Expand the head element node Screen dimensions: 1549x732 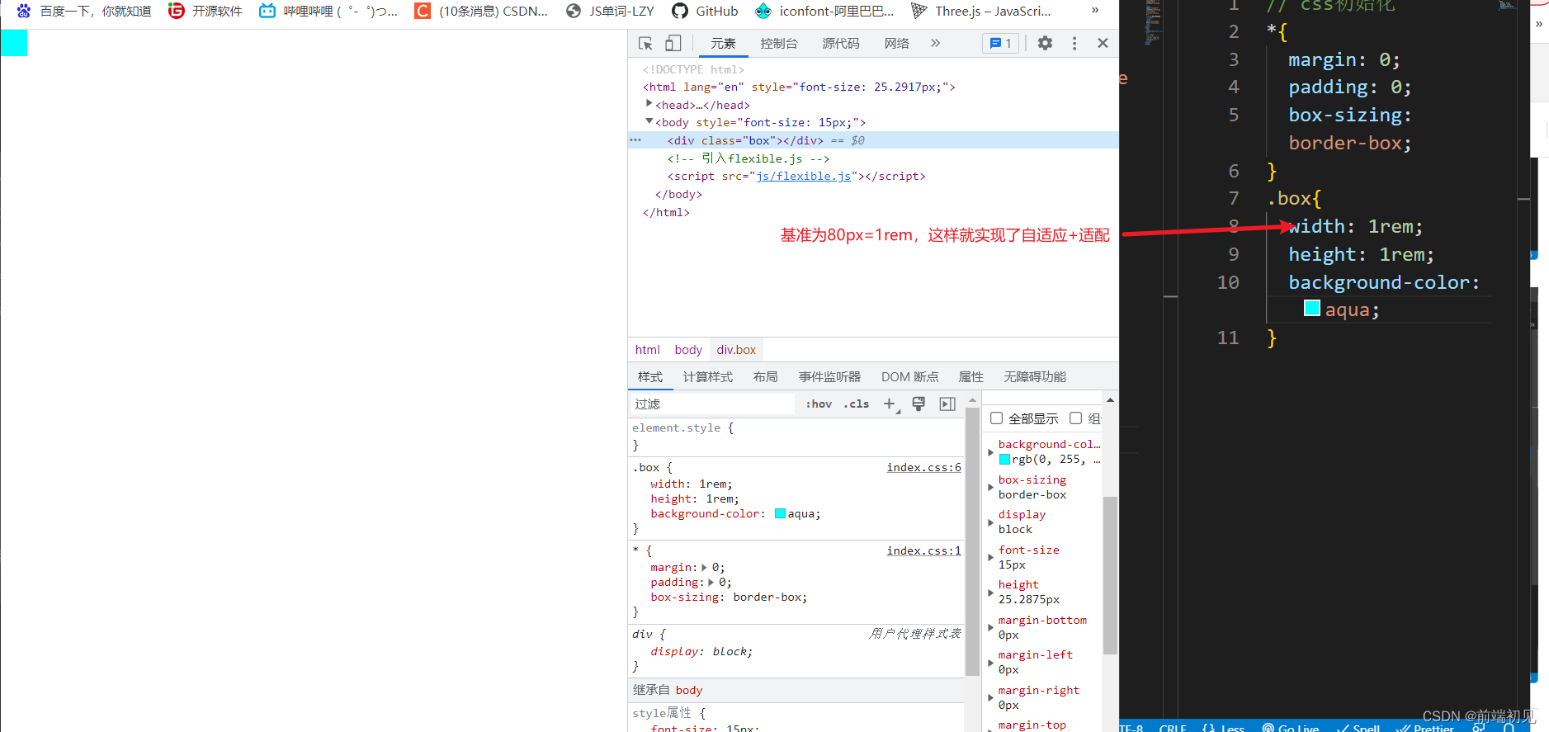click(649, 104)
